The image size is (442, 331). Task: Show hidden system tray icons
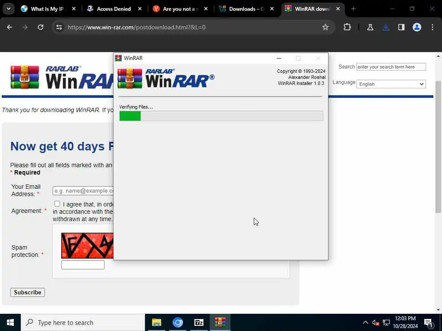pos(365,322)
